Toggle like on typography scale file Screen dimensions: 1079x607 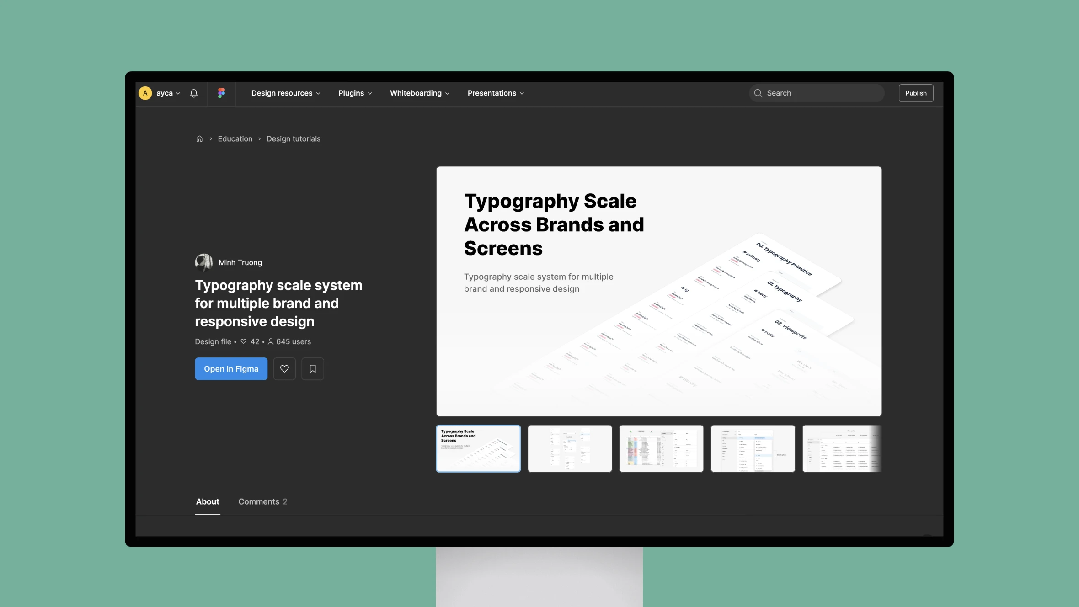pyautogui.click(x=284, y=368)
